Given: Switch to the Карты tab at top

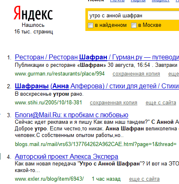Looking at the screenshot, I should click(x=138, y=1).
